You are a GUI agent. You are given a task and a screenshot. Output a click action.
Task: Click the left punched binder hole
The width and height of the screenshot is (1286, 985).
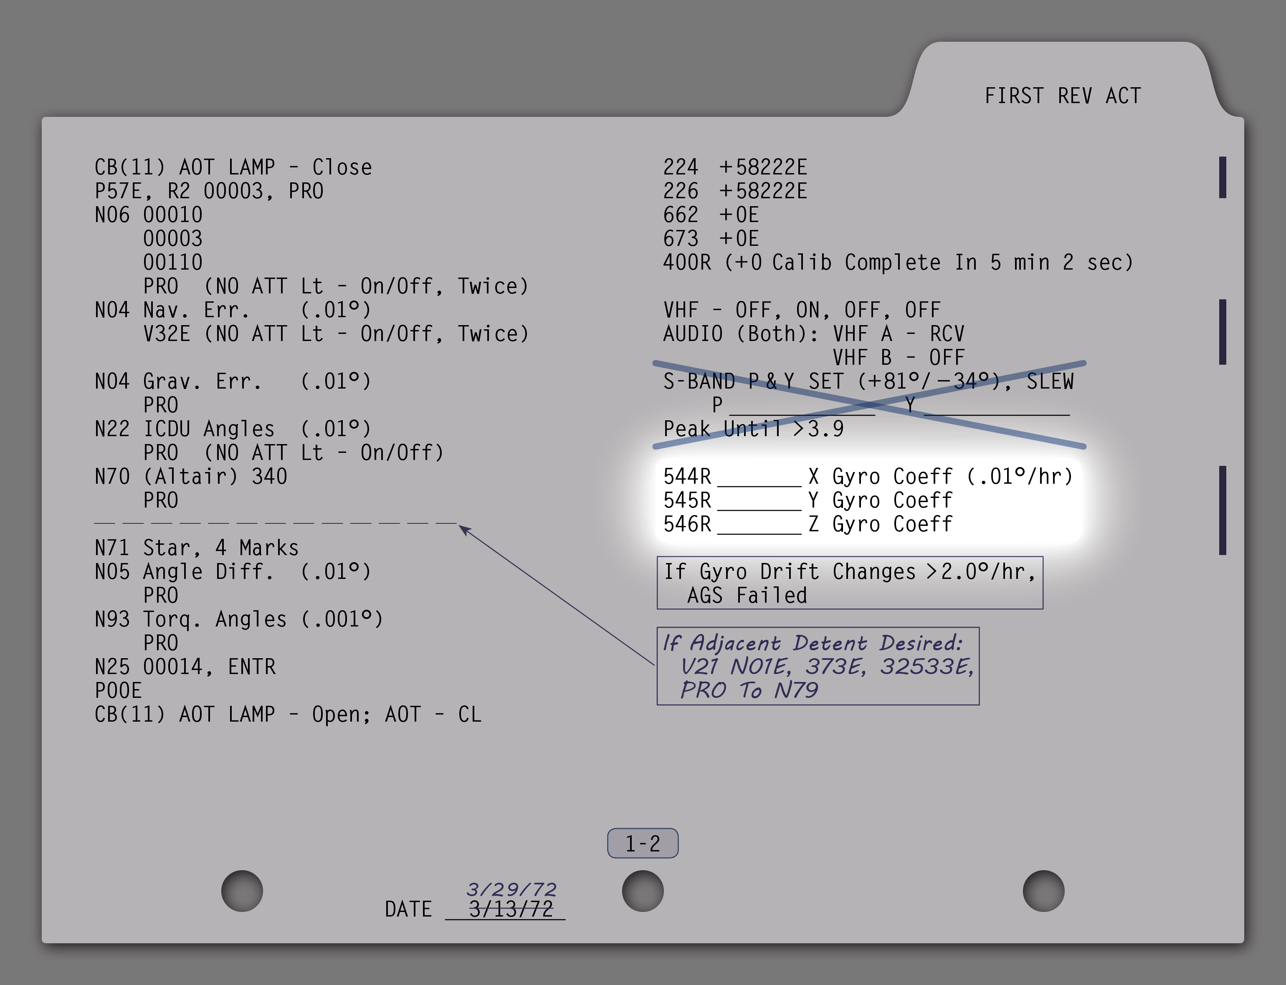point(242,891)
